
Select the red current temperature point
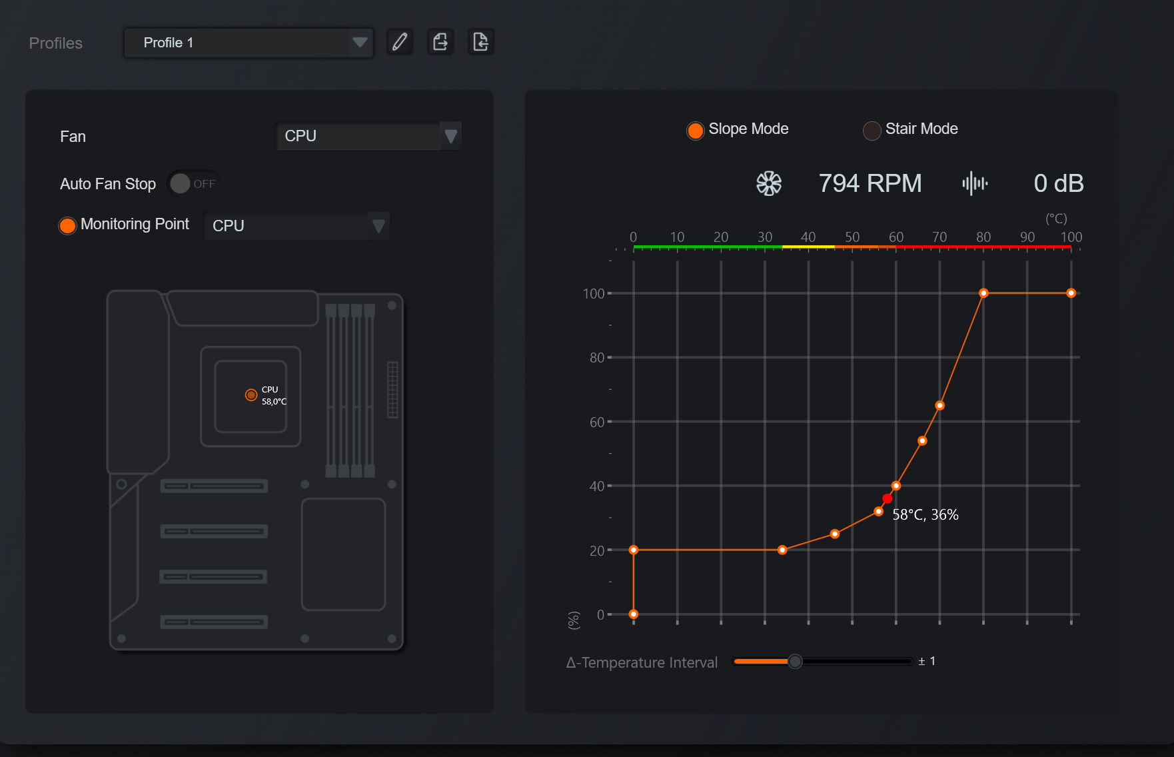point(887,498)
